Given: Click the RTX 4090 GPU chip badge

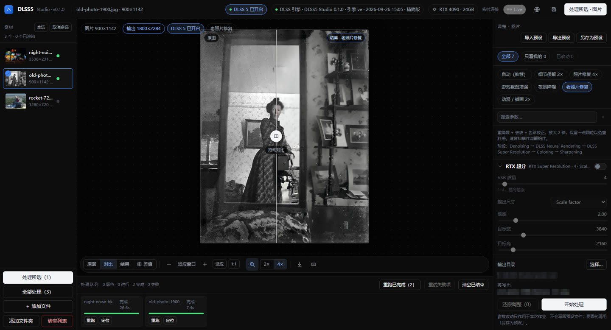Looking at the screenshot, I should click(x=453, y=9).
